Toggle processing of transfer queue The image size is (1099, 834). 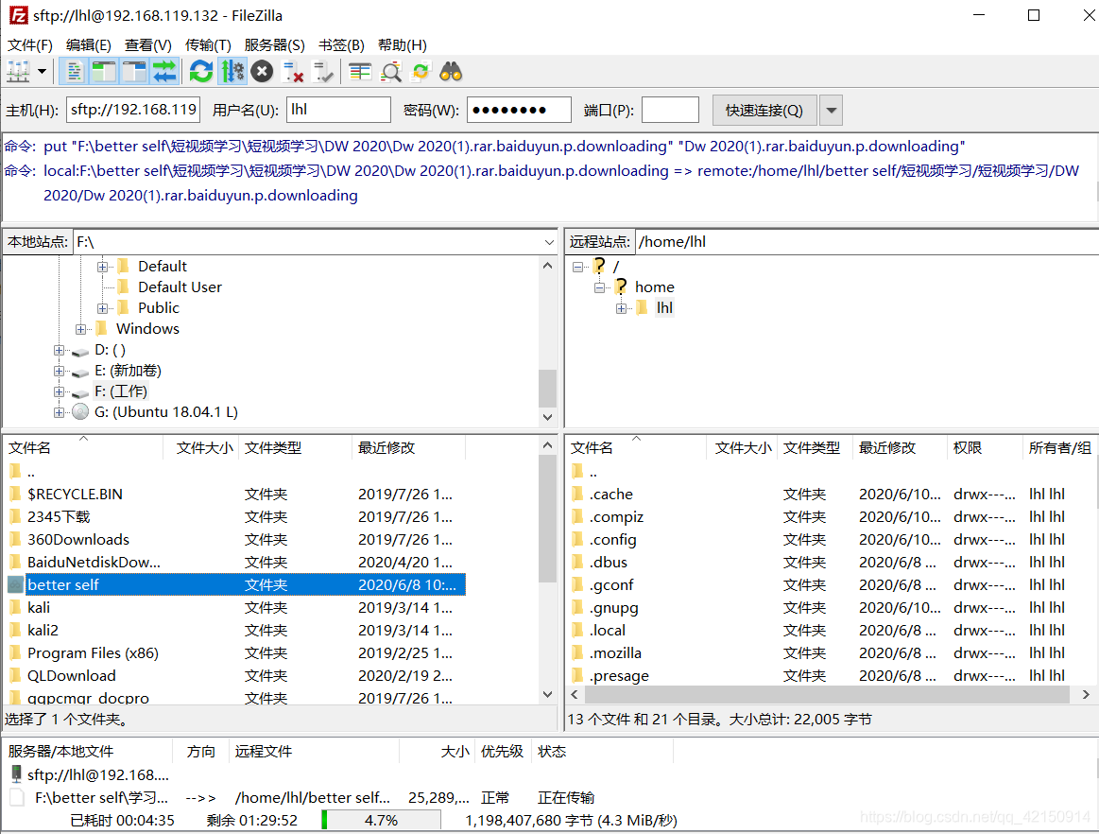point(232,72)
